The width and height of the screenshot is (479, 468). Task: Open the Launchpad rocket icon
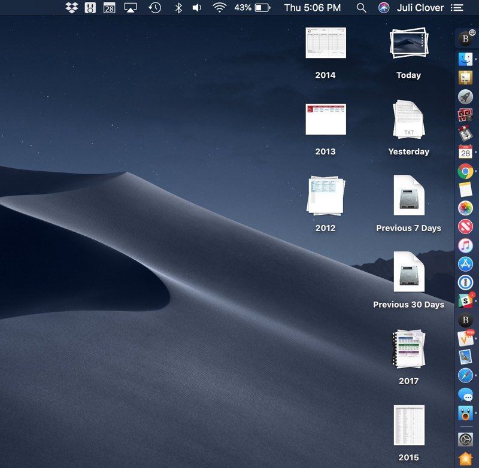(x=465, y=96)
